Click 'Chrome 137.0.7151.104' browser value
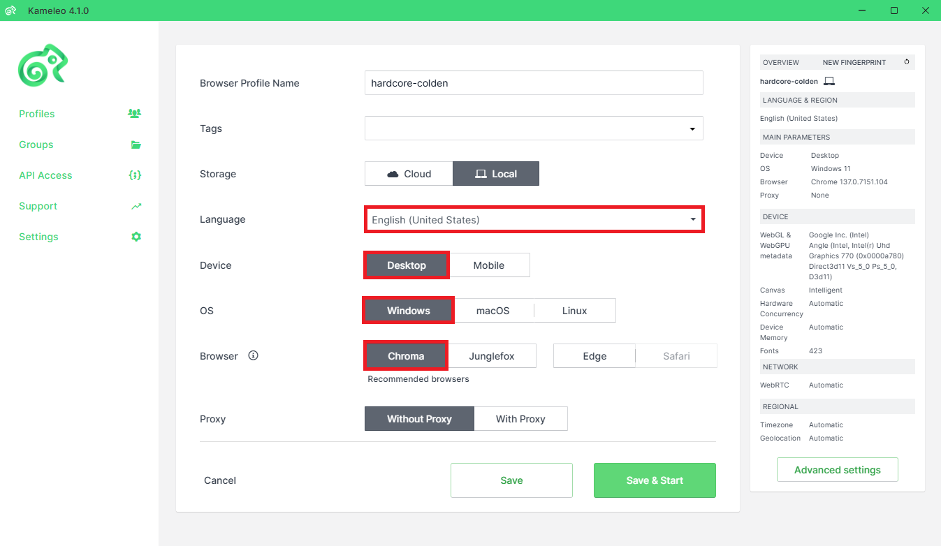 coord(849,182)
